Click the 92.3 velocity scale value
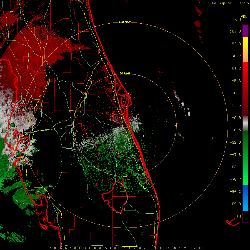The width and height of the screenshot is (250, 250). (236, 44)
